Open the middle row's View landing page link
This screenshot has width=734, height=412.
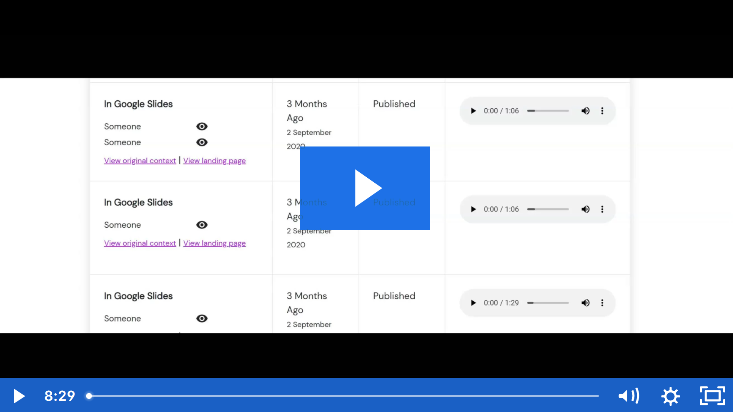[215, 243]
